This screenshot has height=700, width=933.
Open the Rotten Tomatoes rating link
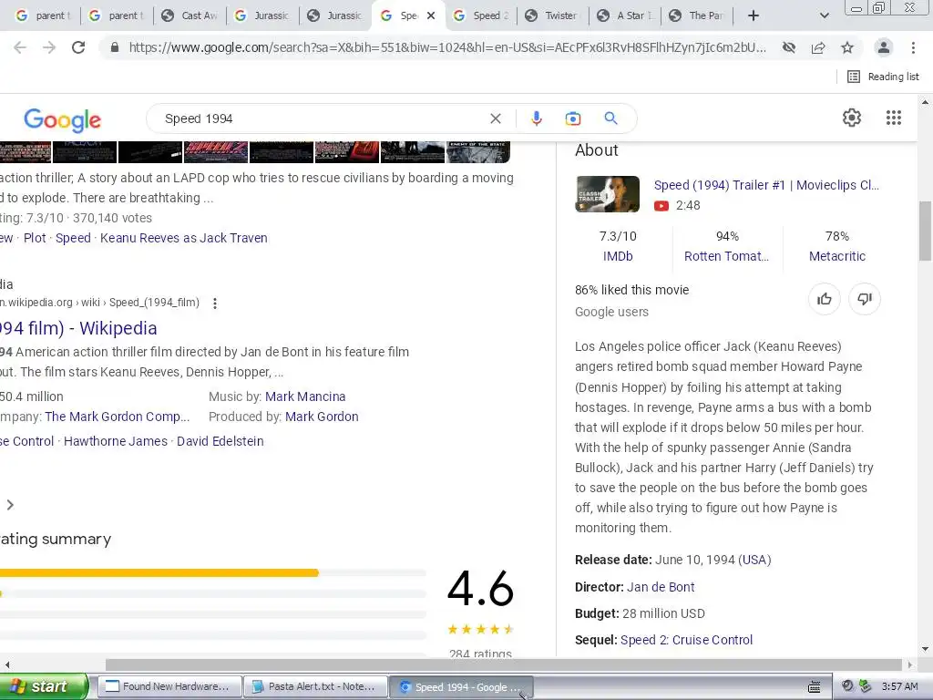tap(726, 256)
